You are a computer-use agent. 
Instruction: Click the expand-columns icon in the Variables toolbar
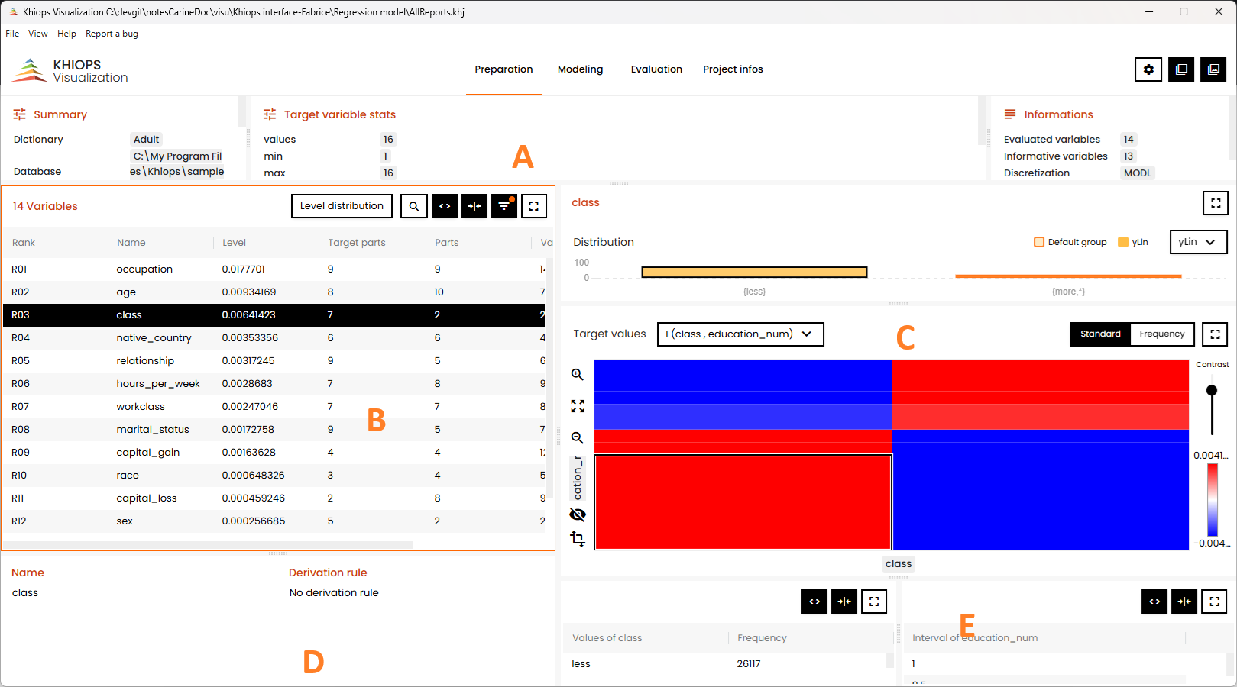click(x=445, y=206)
